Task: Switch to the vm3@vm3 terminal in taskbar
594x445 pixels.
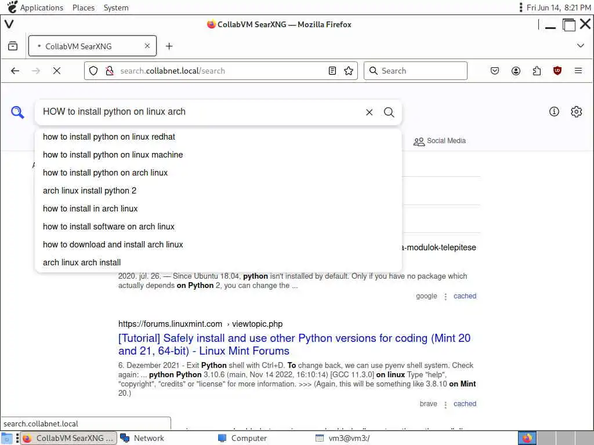Action: click(342, 438)
